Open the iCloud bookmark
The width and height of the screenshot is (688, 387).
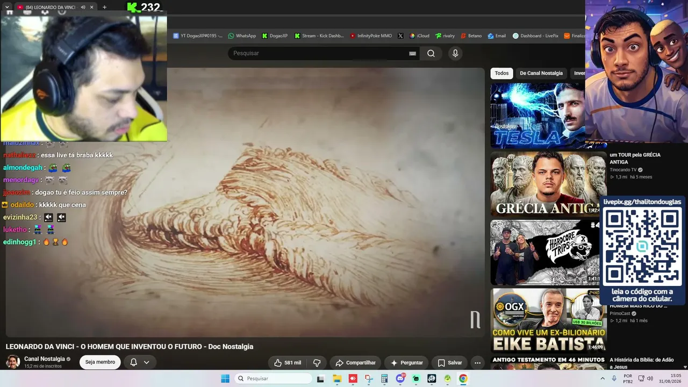[x=419, y=36]
